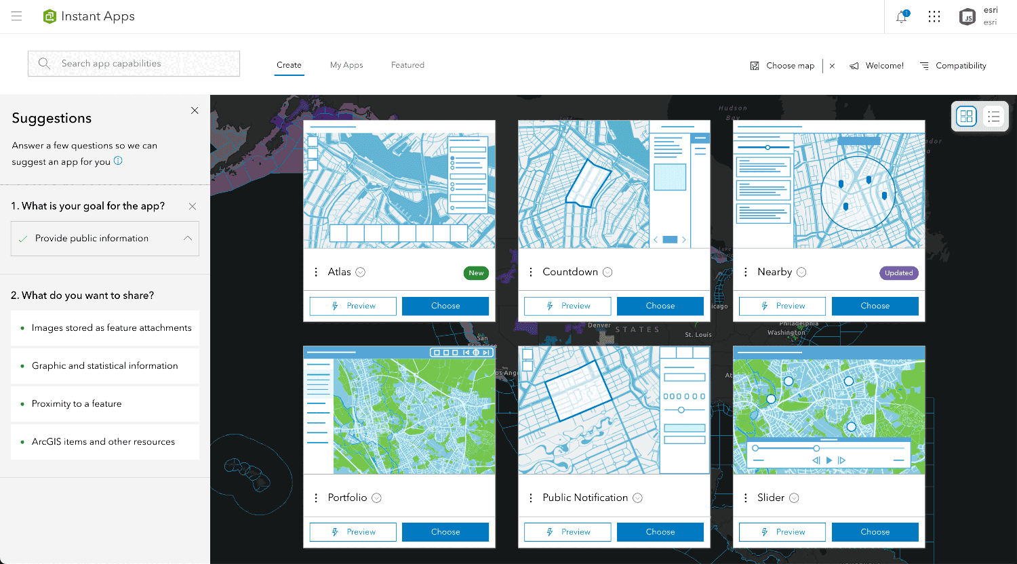
Task: Expand the Nearby app description circle
Action: click(802, 272)
